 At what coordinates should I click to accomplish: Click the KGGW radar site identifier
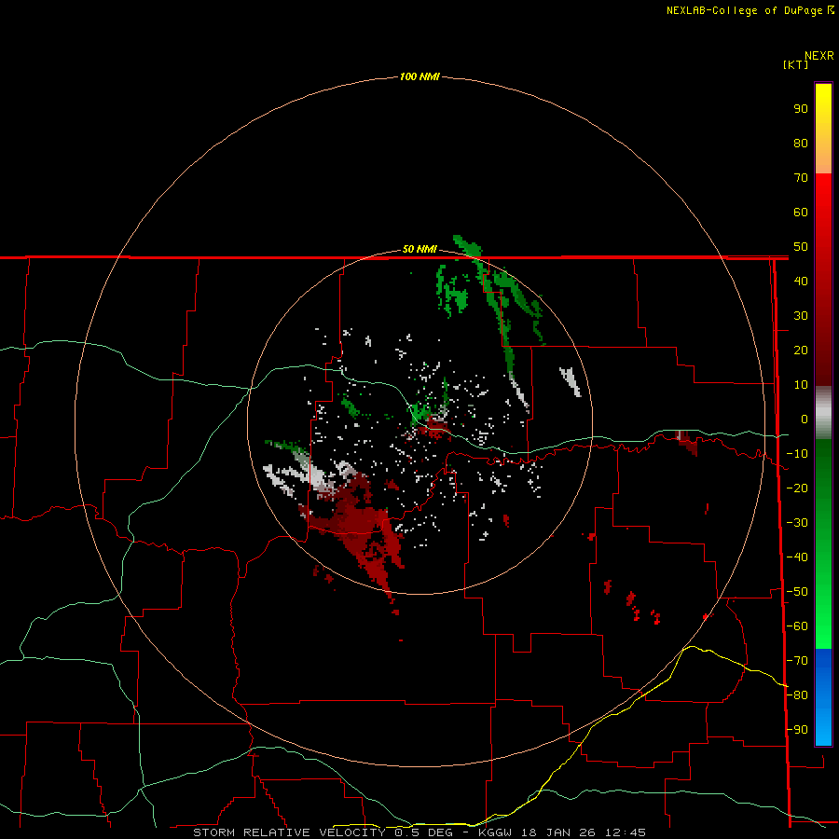[496, 832]
